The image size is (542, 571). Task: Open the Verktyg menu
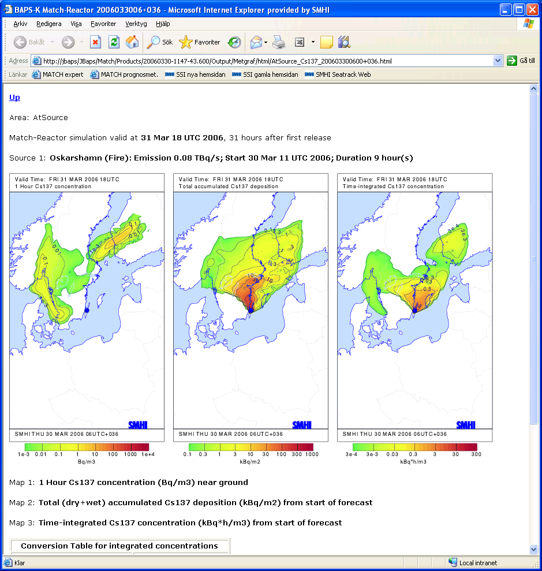[136, 24]
